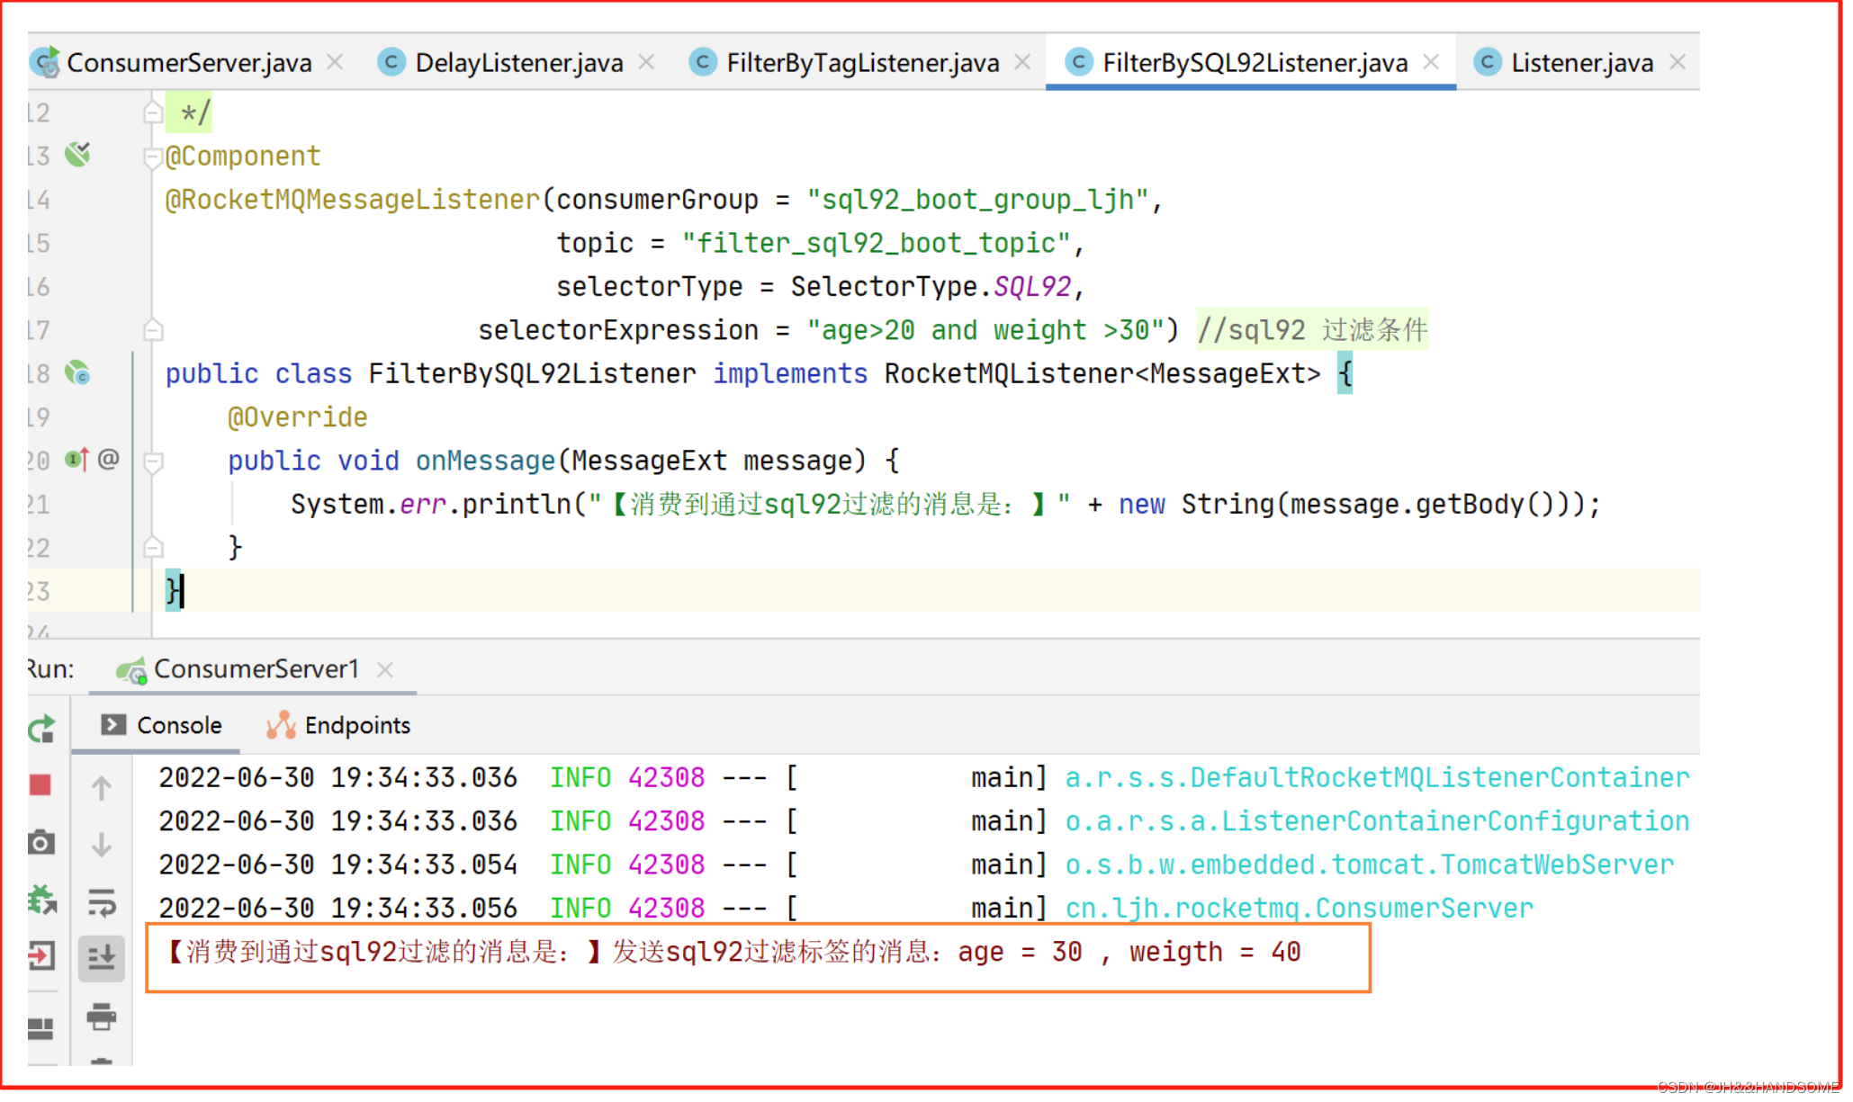The width and height of the screenshot is (1853, 1102).
Task: Click the //sql92 filter condition comment
Action: click(1312, 330)
